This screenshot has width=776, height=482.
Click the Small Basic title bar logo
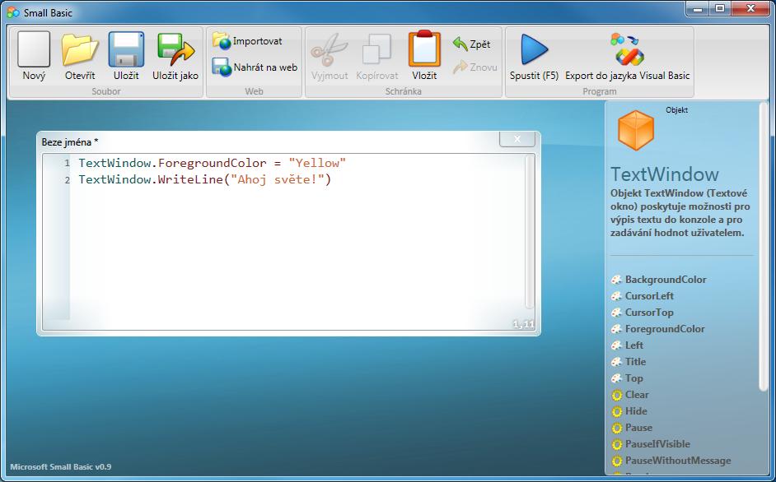[13, 12]
